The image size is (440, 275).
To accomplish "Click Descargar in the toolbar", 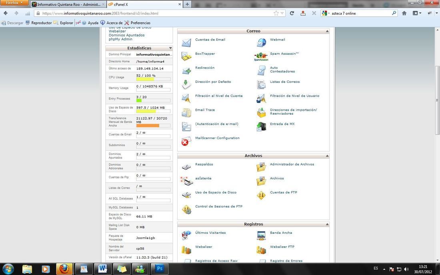I will point(12,23).
